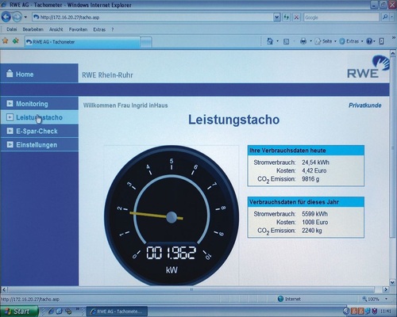The width and height of the screenshot is (397, 317).
Task: Click the Home page house icon in toolbar
Action: point(270,41)
